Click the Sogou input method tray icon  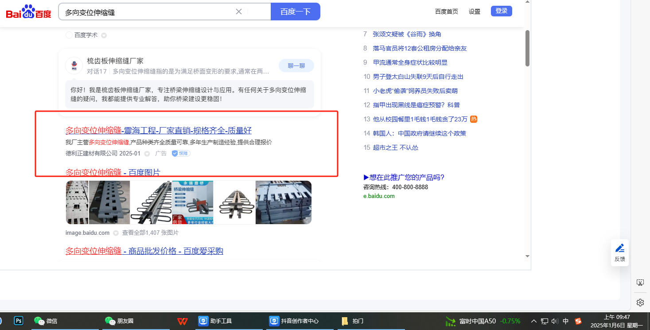(x=578, y=321)
